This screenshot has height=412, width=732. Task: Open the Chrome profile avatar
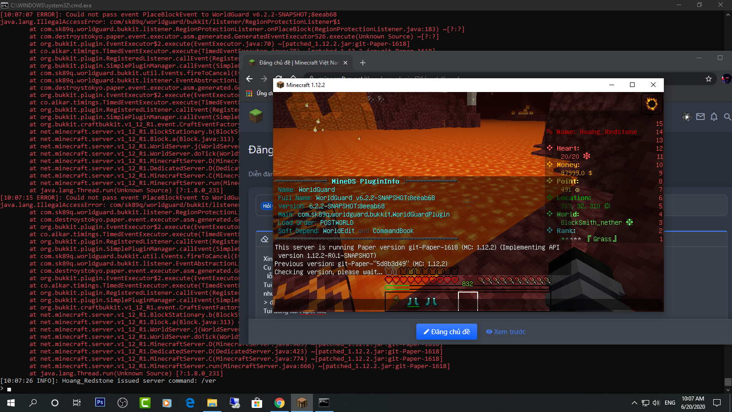[726, 79]
